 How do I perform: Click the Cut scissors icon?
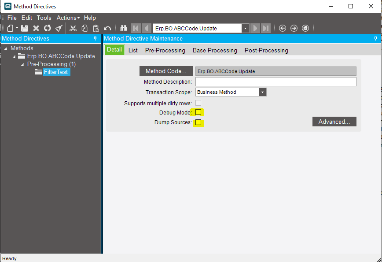tap(73, 28)
